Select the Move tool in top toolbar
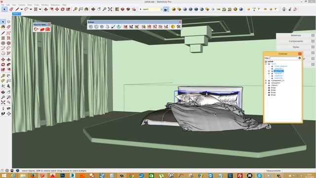Viewport: 316px width, 178px height. tap(57, 9)
